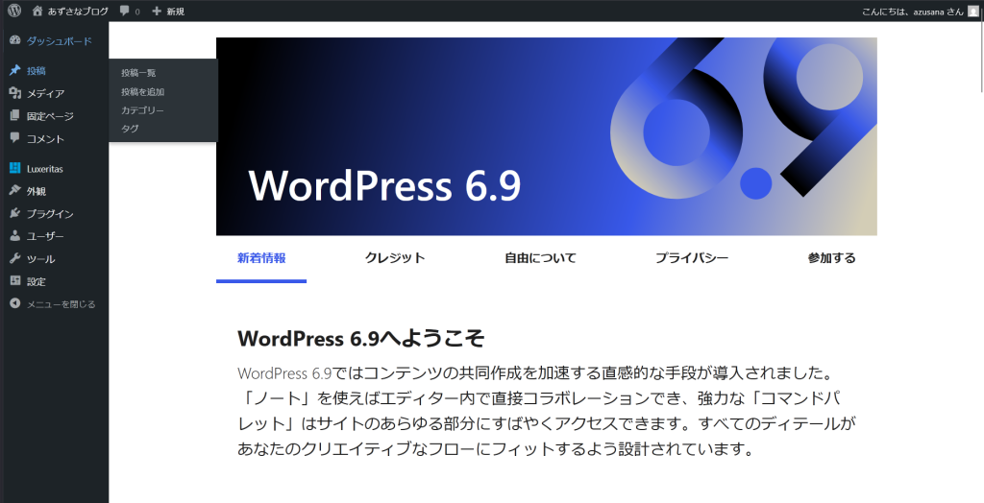Click the 設定 settings icon in sidebar
Image resolution: width=984 pixels, height=503 pixels.
[x=14, y=281]
